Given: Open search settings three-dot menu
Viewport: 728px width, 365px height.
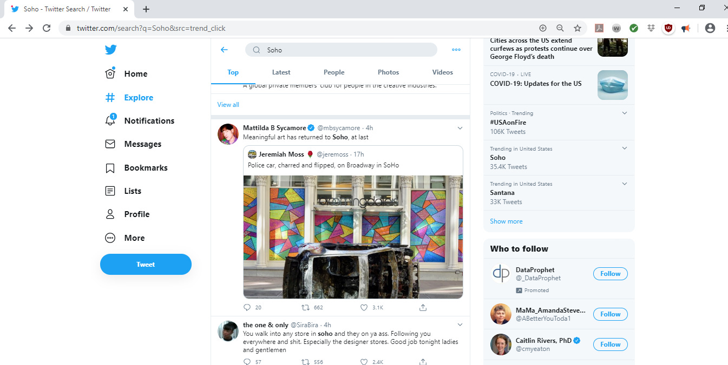Looking at the screenshot, I should click(x=456, y=50).
